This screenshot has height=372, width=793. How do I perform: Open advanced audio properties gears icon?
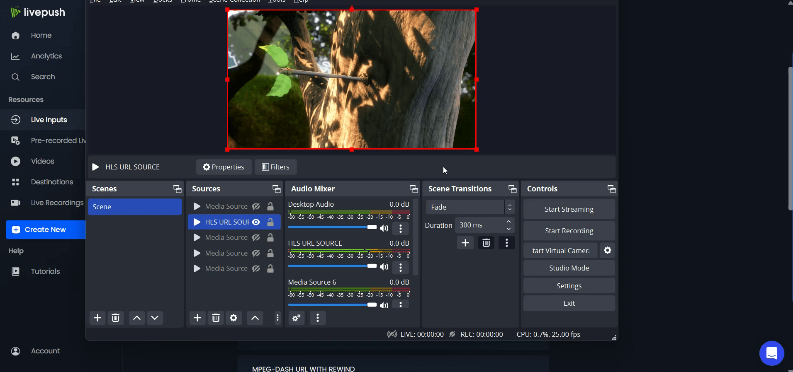(x=297, y=318)
